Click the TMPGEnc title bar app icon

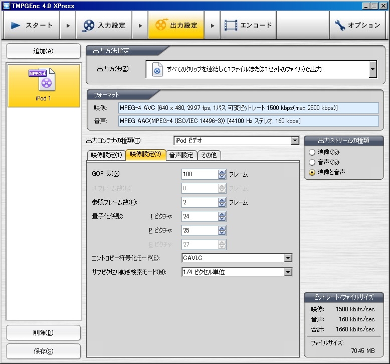click(6, 6)
